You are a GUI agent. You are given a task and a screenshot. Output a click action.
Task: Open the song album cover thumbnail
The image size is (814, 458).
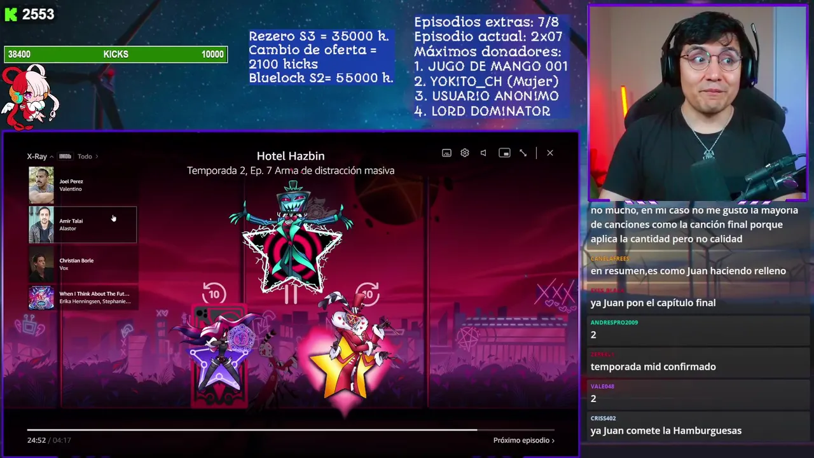tap(41, 298)
